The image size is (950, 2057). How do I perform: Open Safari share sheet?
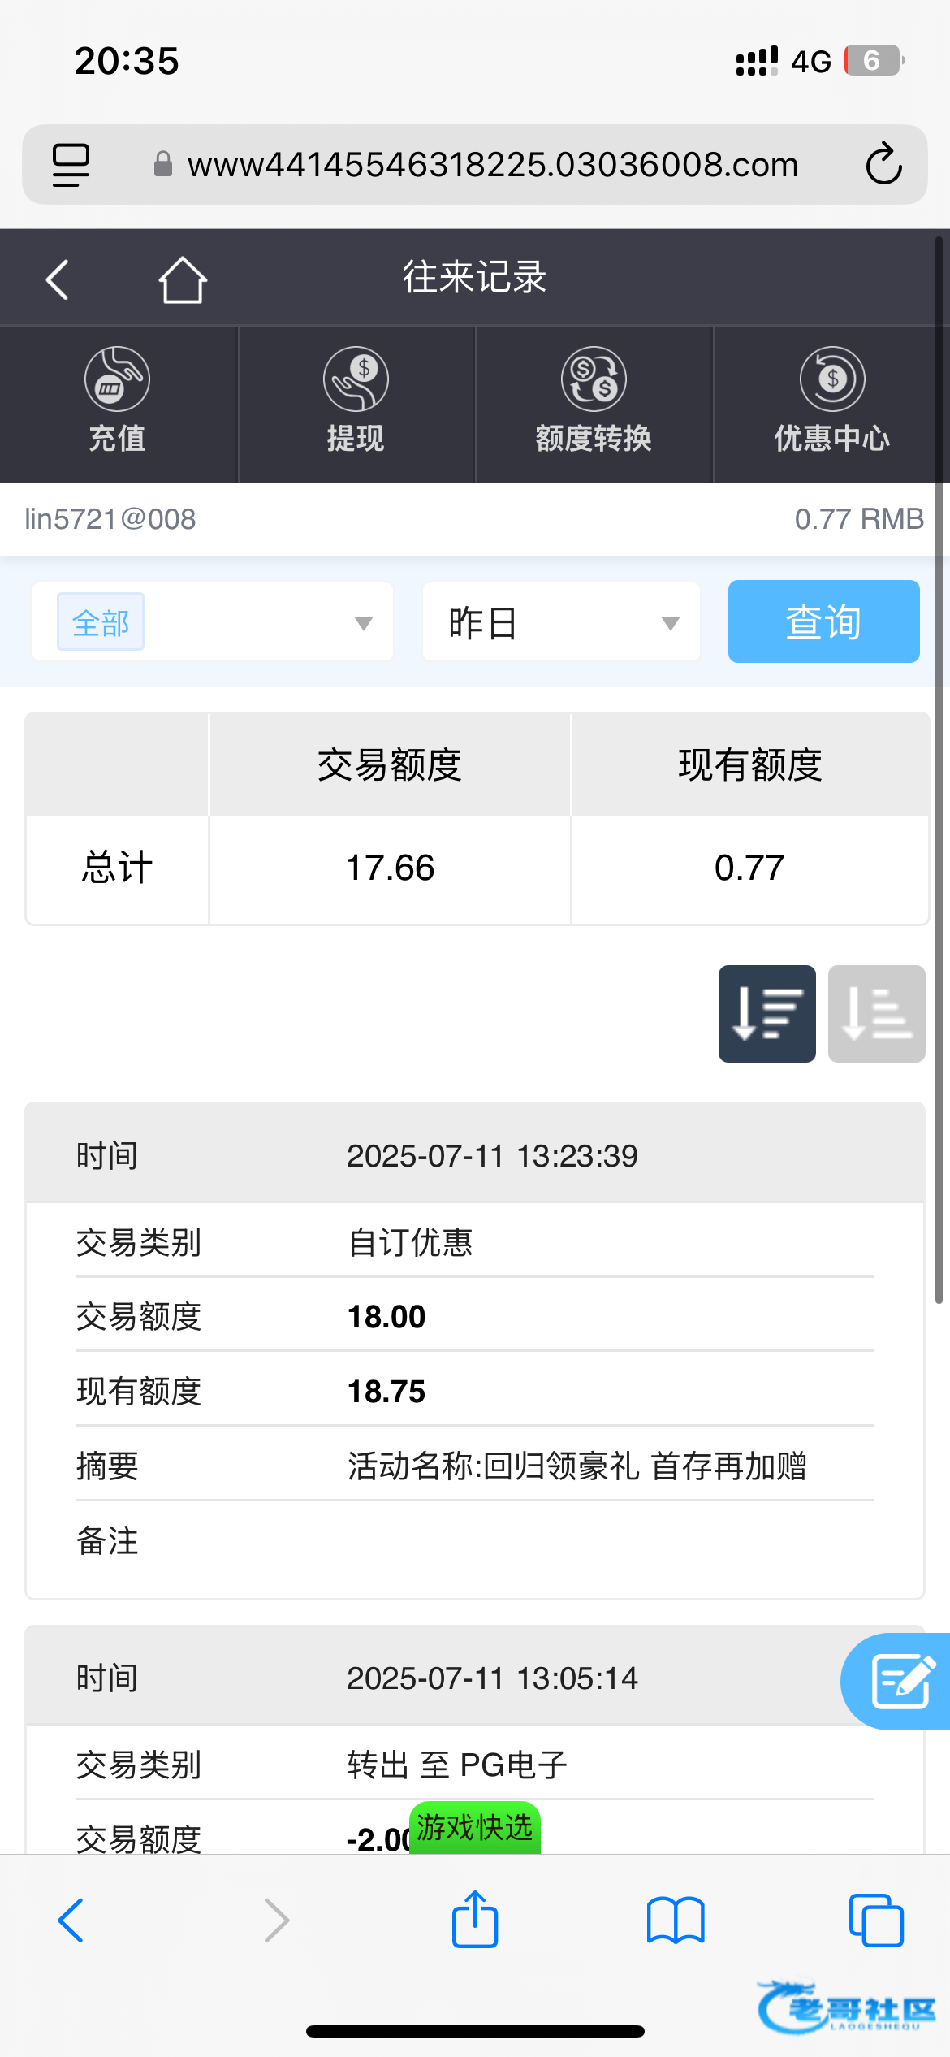(x=475, y=1921)
